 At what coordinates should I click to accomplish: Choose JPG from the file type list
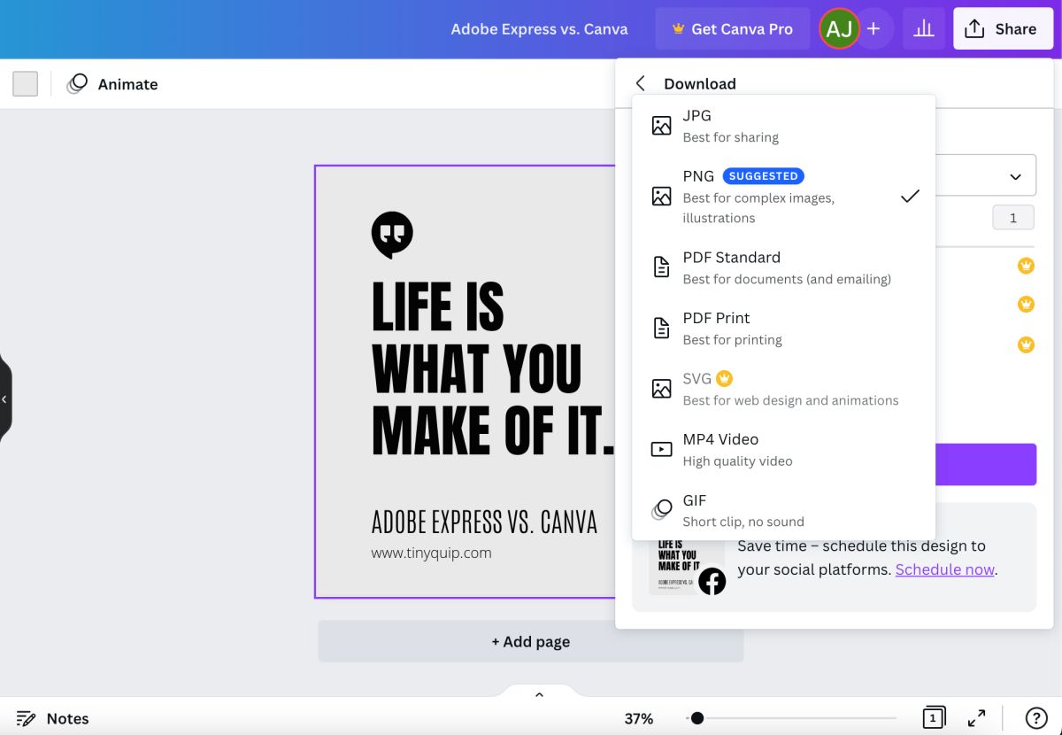point(783,126)
